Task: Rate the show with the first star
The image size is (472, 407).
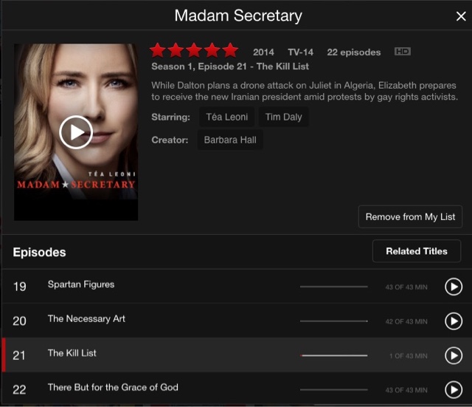Action: (x=158, y=50)
